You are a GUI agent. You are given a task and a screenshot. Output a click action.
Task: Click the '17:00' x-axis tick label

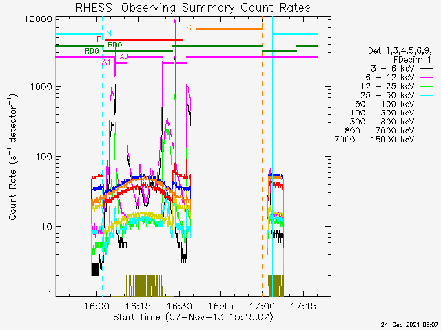point(262,306)
